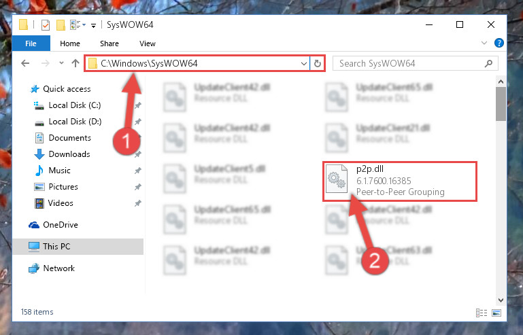Open the Explorer help icon
523x335 pixels.
(499, 43)
